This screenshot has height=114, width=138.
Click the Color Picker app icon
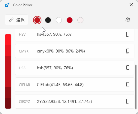[x=7, y=5]
